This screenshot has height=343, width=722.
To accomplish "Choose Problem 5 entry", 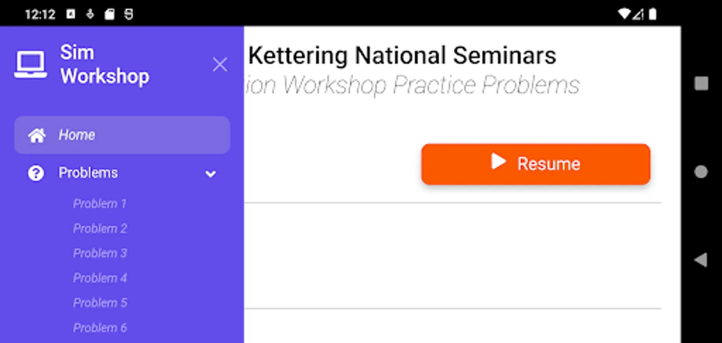I will click(100, 303).
